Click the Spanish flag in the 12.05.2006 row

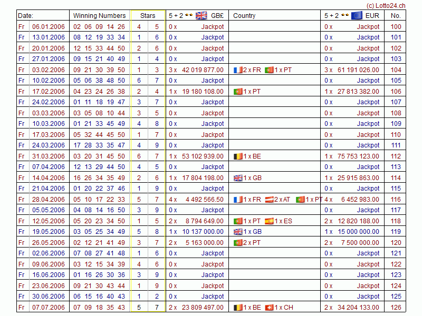click(269, 221)
